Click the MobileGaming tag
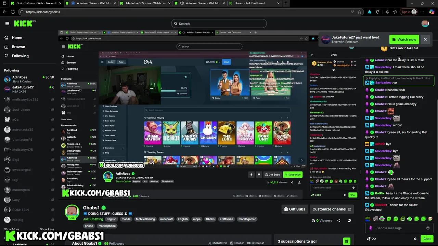 click(145, 219)
